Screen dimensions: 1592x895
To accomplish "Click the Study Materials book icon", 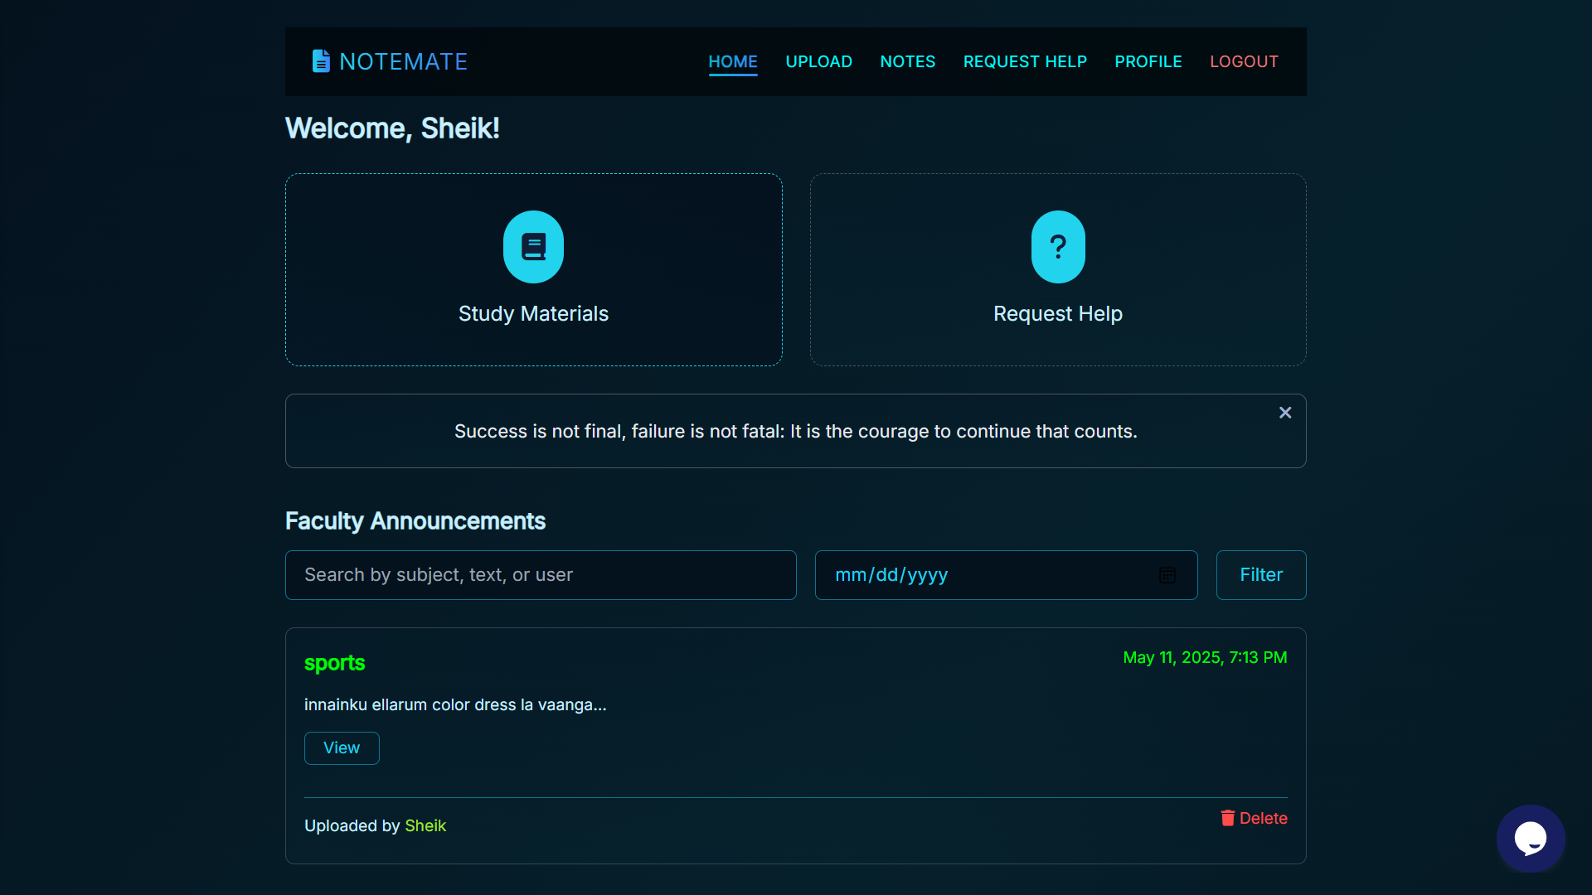I will pyautogui.click(x=533, y=247).
